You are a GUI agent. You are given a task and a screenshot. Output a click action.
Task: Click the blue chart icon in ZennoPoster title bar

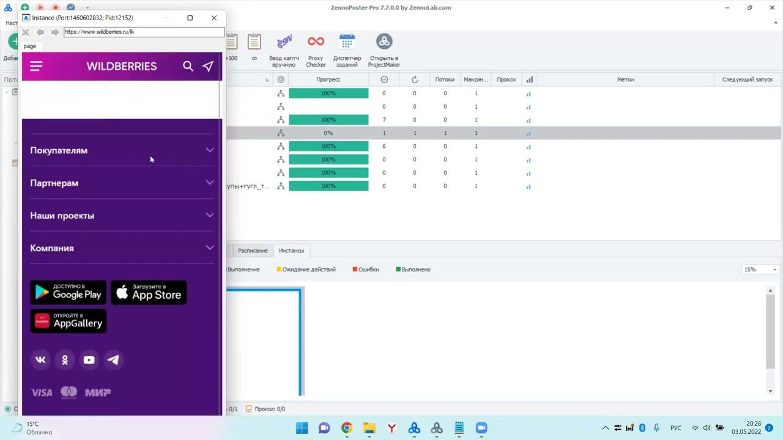[x=71, y=8]
